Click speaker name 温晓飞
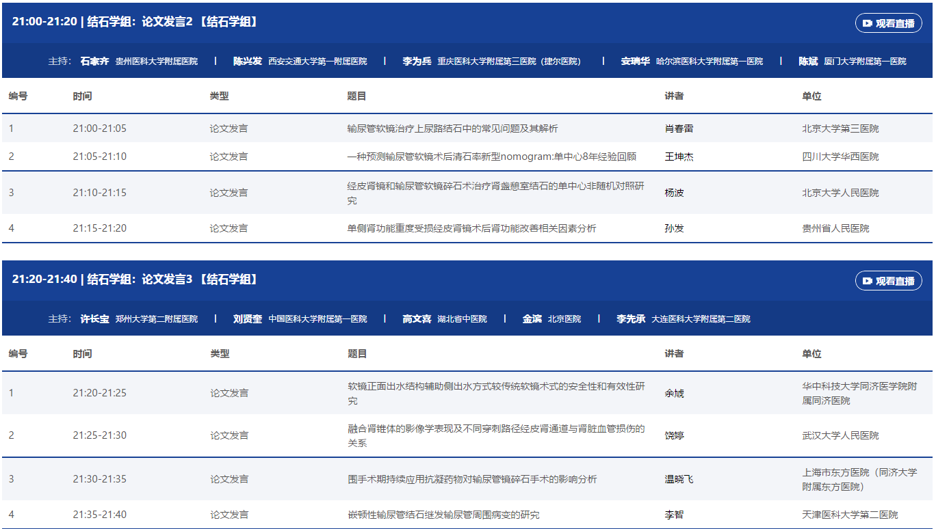The width and height of the screenshot is (936, 529). pyautogui.click(x=679, y=479)
